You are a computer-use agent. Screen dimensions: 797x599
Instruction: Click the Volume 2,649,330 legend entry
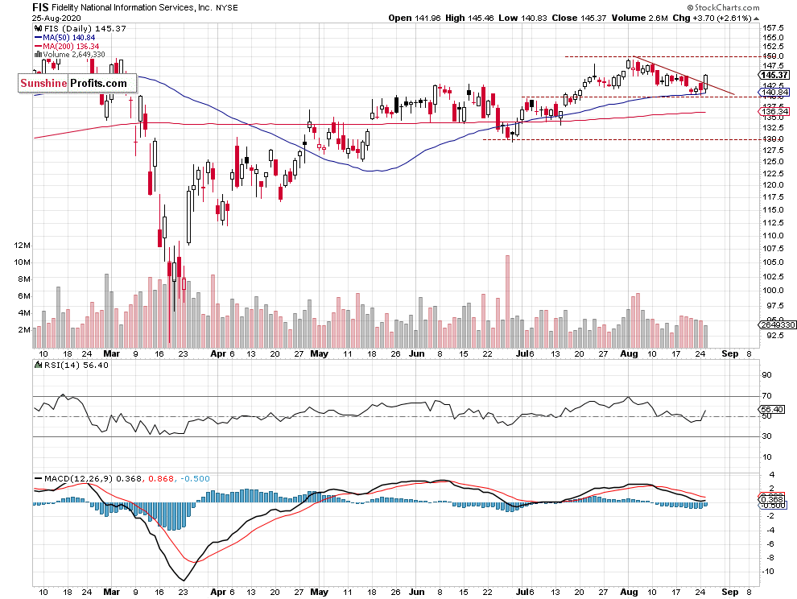(74, 55)
